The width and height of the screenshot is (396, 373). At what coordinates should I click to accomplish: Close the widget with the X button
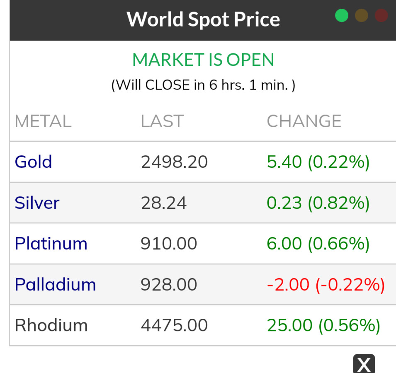pyautogui.click(x=364, y=364)
